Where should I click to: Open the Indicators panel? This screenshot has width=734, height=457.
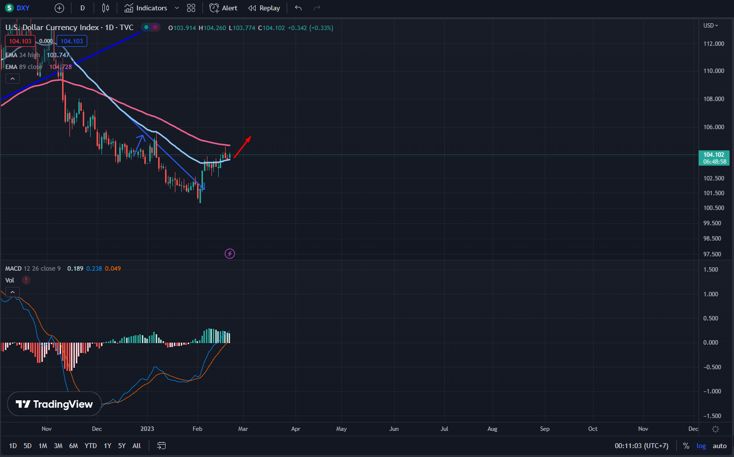click(x=146, y=8)
